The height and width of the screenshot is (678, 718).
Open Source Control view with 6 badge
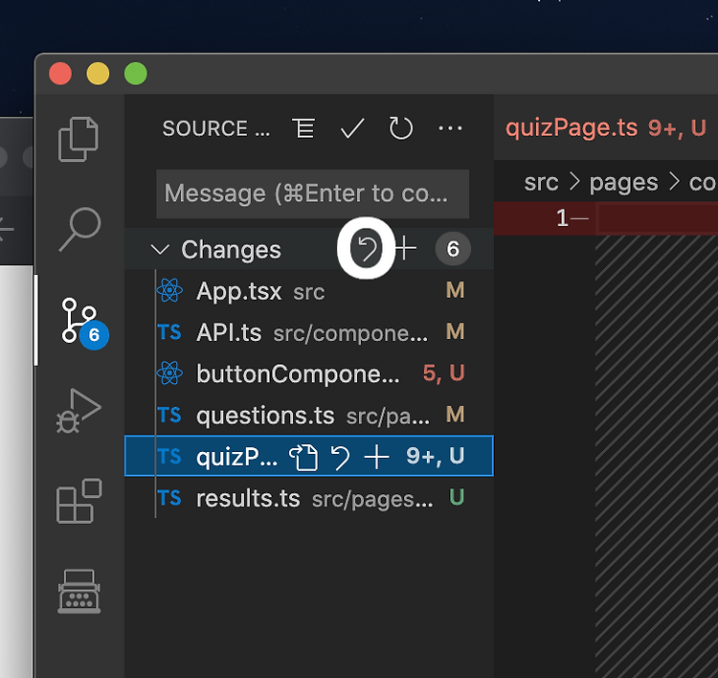pos(84,323)
